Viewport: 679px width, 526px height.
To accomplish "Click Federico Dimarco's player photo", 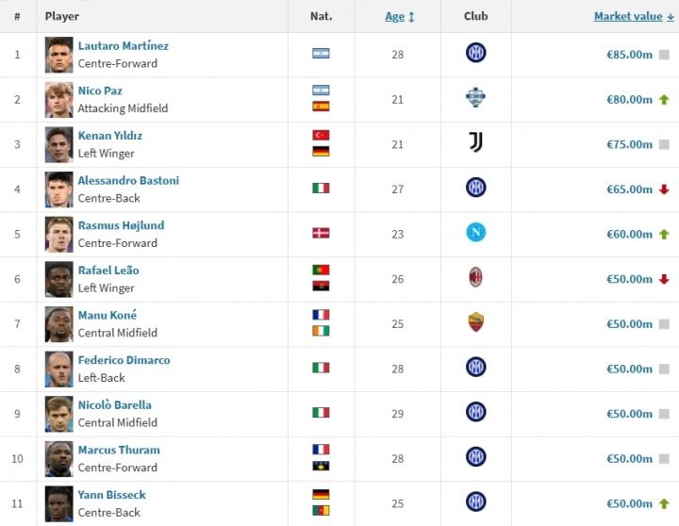I will click(58, 369).
